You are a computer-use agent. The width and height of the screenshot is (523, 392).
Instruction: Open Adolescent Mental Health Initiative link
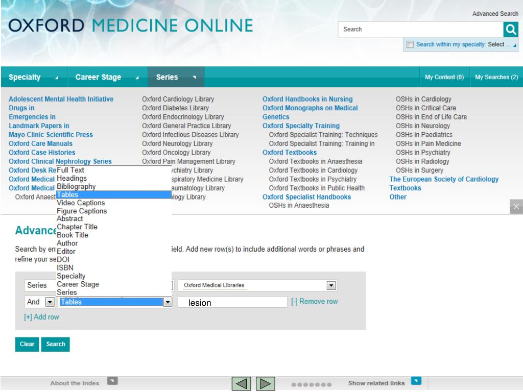61,99
